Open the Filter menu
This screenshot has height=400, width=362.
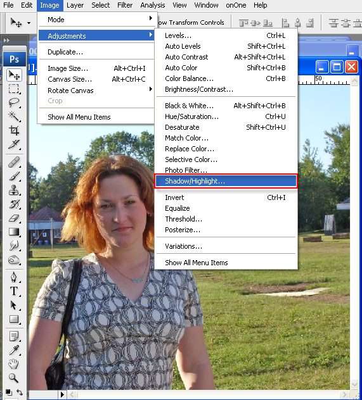(x=125, y=5)
